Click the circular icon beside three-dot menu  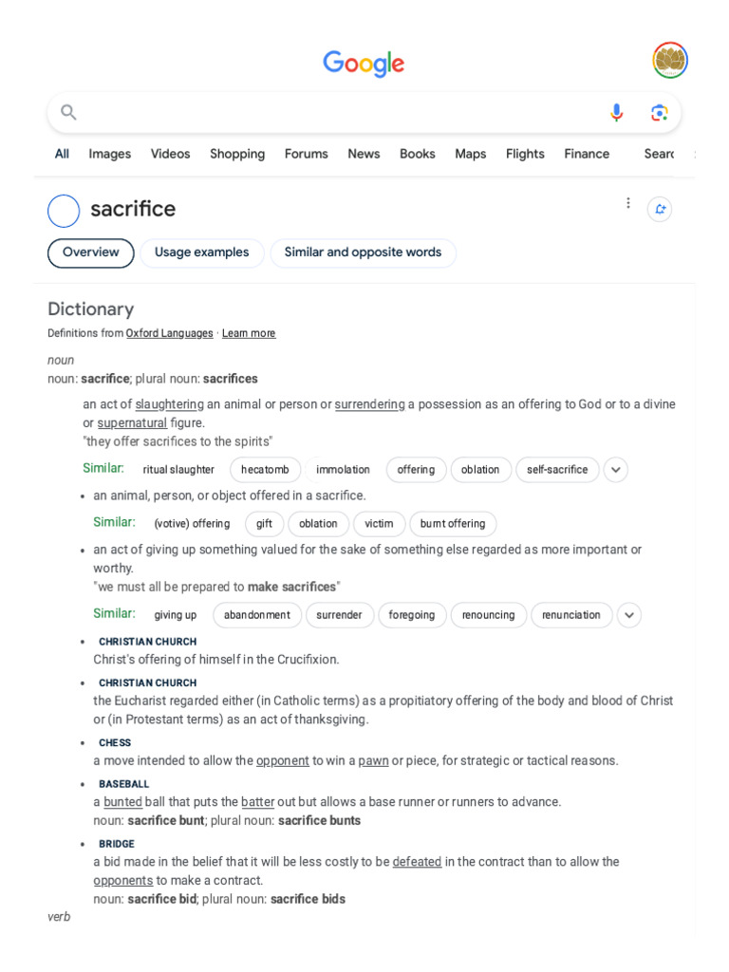coord(660,210)
